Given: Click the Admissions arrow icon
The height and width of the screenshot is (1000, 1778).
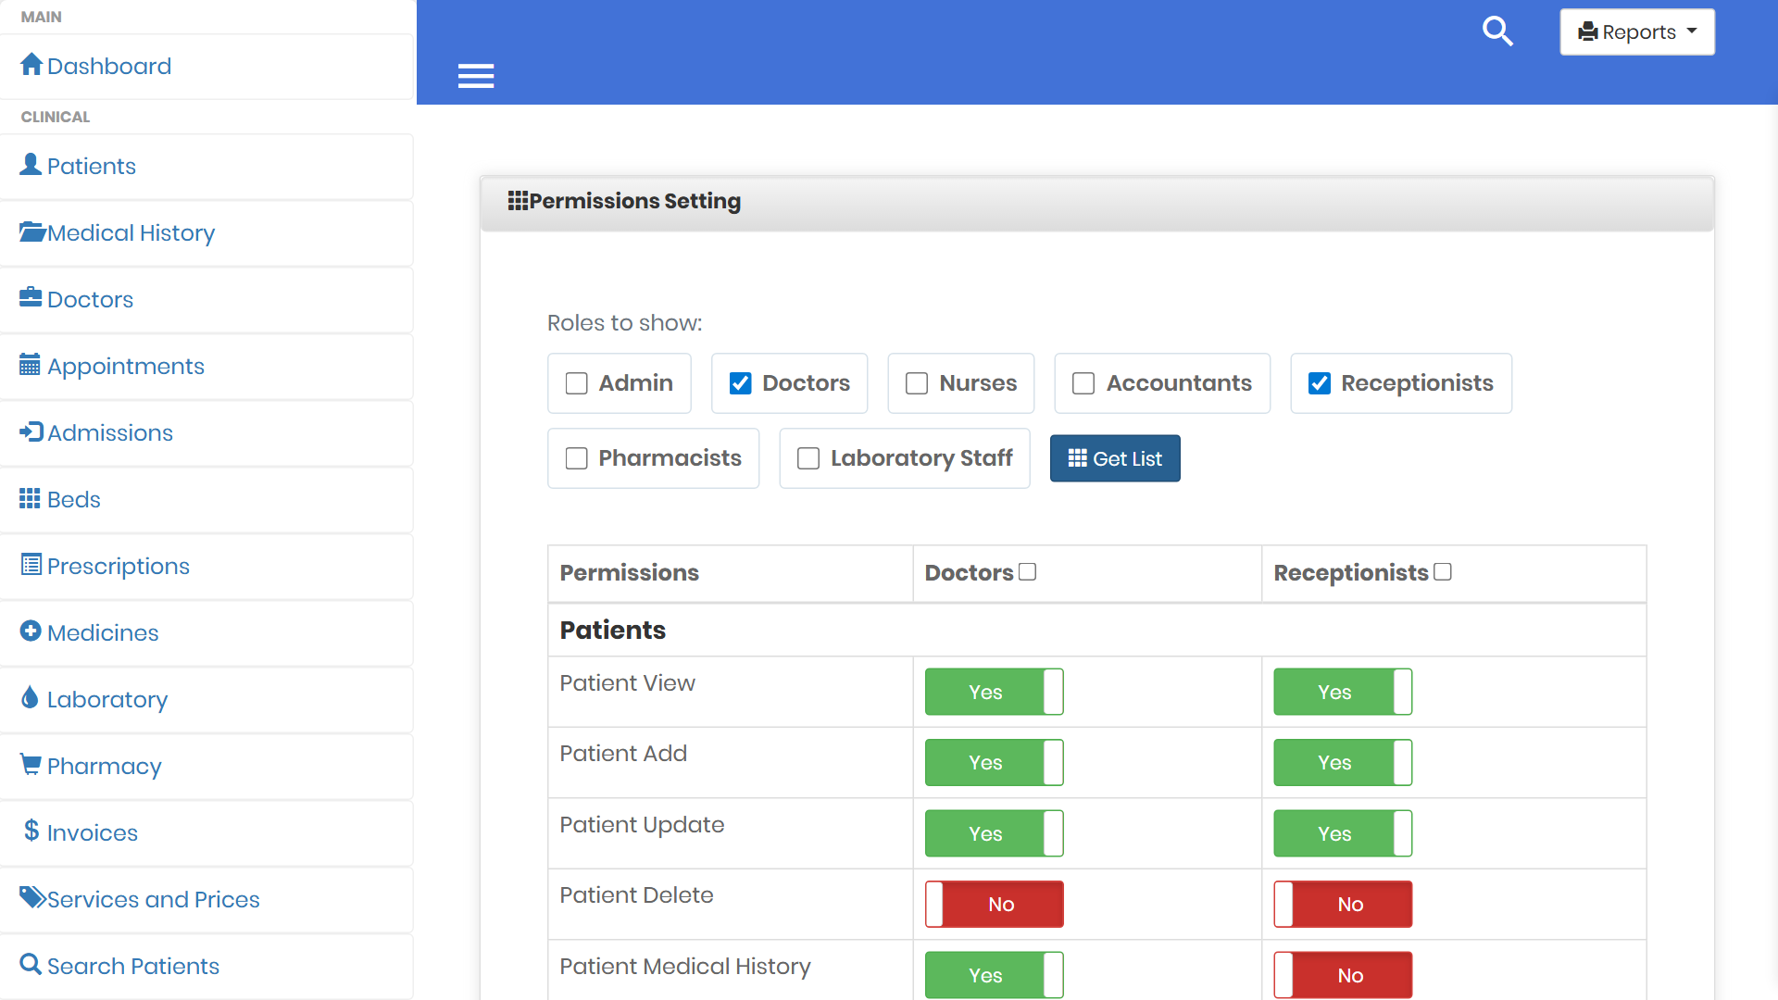Looking at the screenshot, I should click(31, 431).
